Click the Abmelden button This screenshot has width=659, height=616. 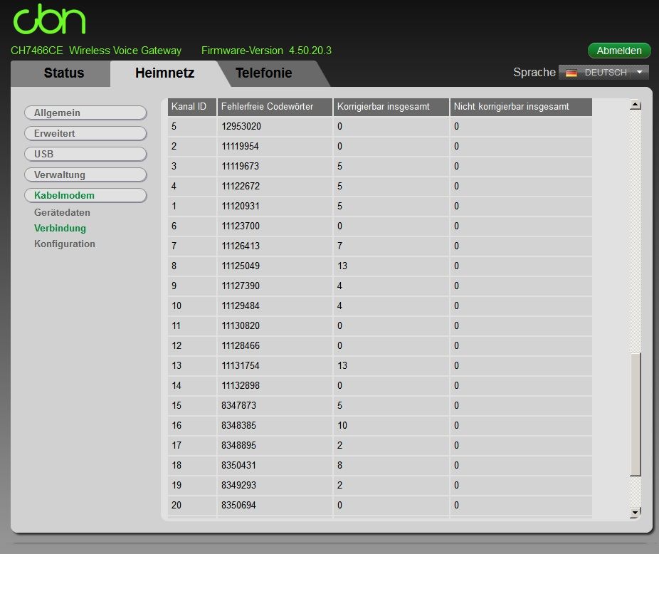click(619, 51)
